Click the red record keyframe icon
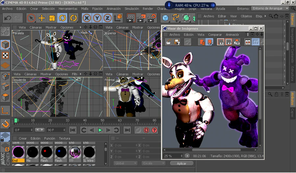Image resolution: width=296 pixels, height=173 pixels. click(x=146, y=130)
